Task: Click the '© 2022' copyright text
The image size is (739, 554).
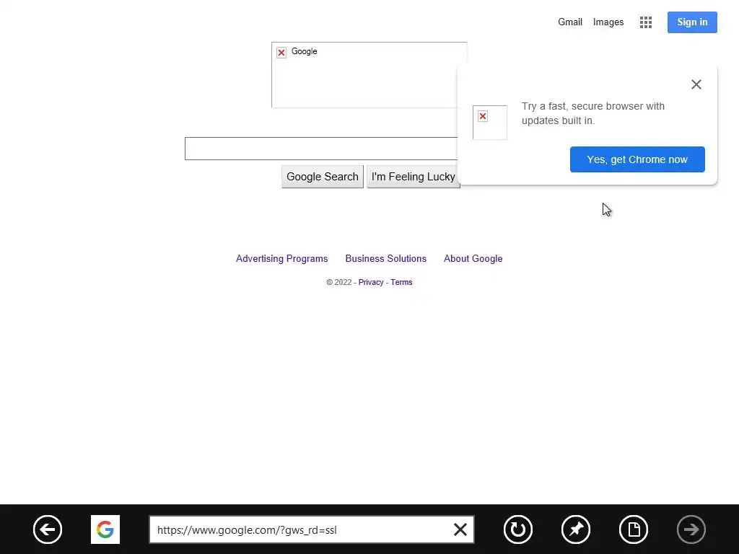Action: tap(339, 282)
